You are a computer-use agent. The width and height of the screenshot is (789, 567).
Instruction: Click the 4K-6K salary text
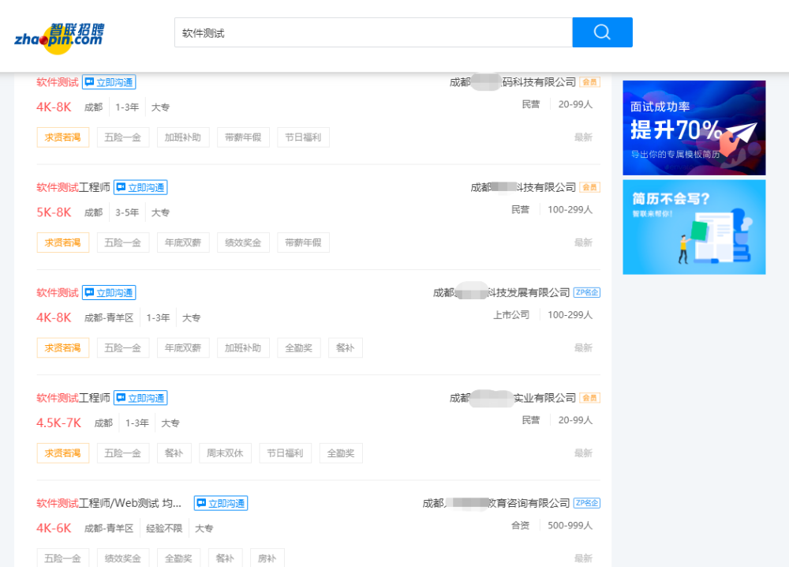tap(54, 528)
